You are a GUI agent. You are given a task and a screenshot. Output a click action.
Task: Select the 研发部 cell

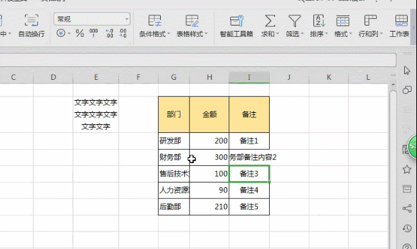[174, 141]
